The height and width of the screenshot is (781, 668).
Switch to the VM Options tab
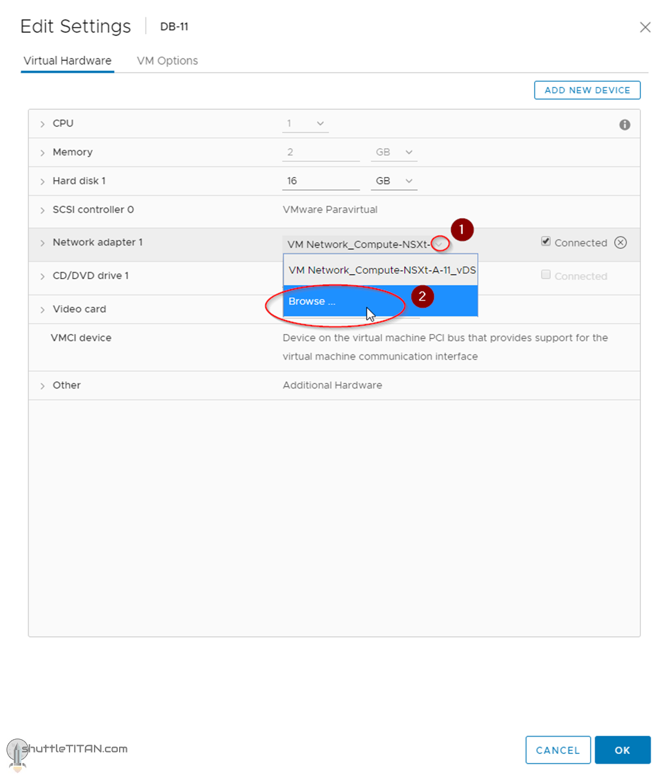167,60
